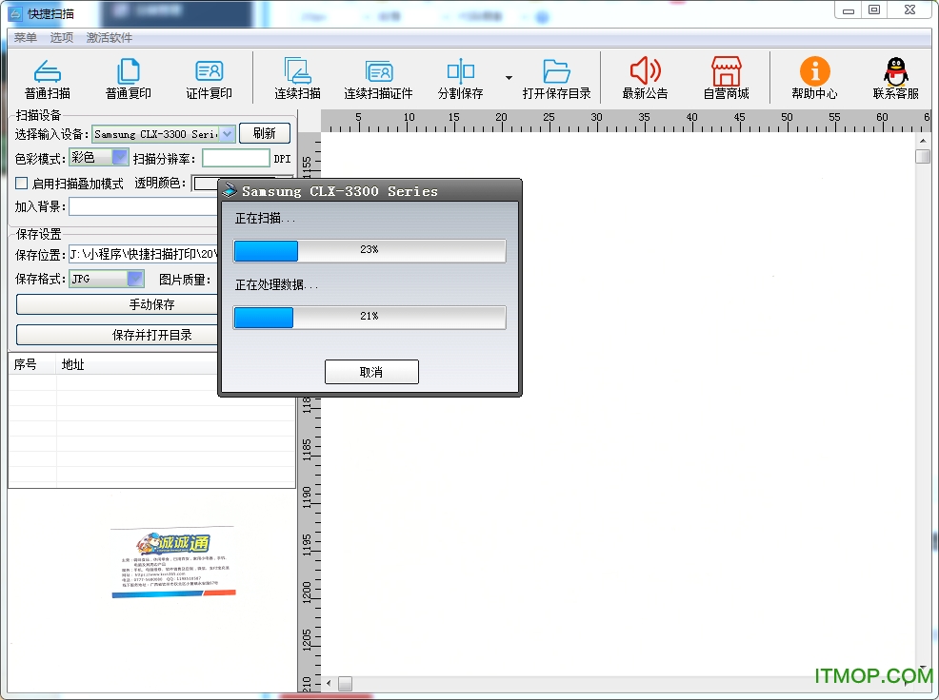Click the 刷新 refresh button
The width and height of the screenshot is (939, 700).
click(264, 134)
